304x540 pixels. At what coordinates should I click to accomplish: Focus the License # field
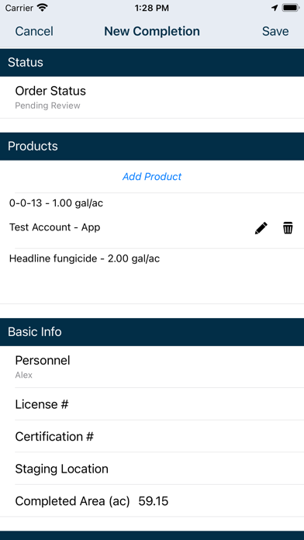click(152, 404)
